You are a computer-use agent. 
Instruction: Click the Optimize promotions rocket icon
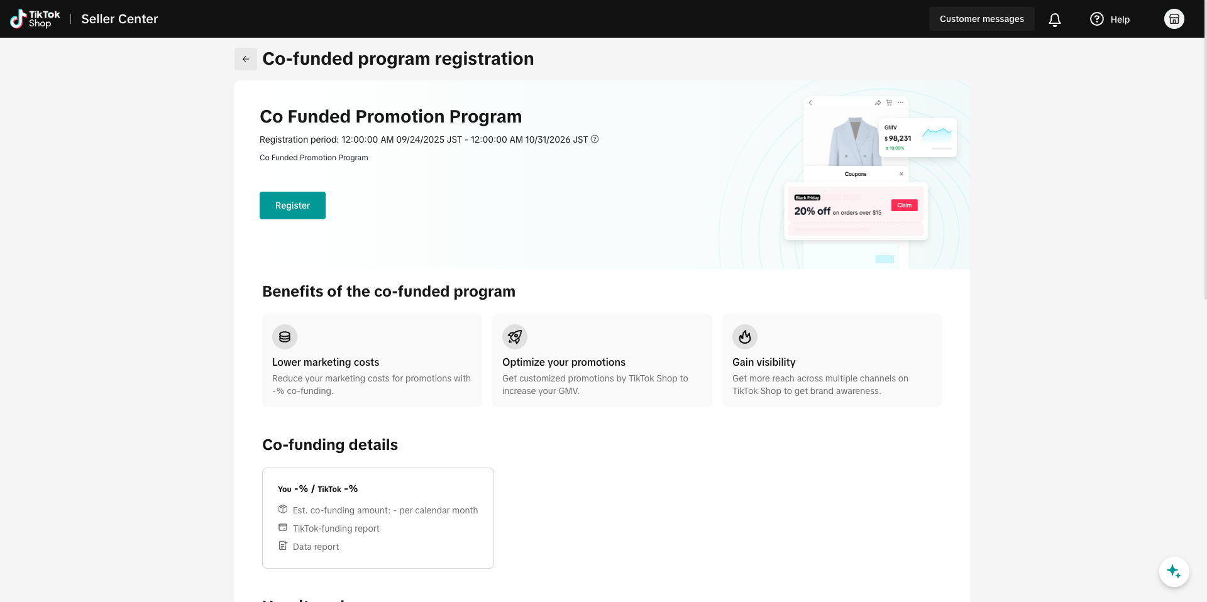(515, 337)
